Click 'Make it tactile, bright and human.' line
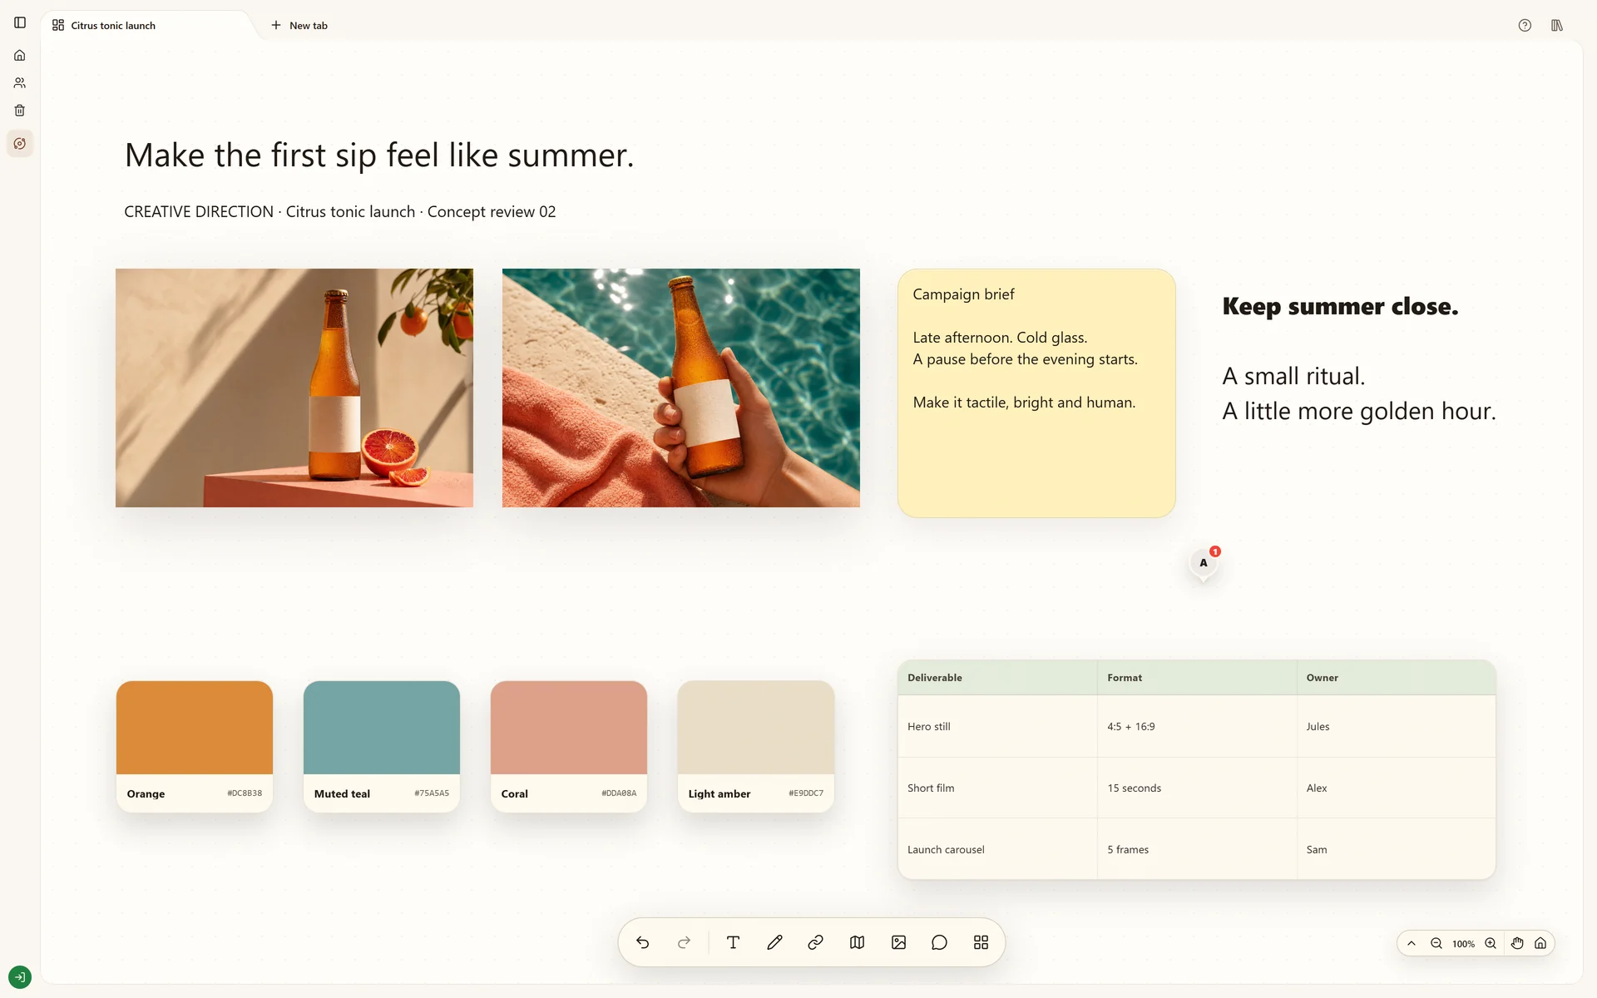Image resolution: width=1597 pixels, height=998 pixels. pos(1024,403)
